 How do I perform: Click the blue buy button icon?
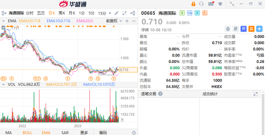[243, 29]
